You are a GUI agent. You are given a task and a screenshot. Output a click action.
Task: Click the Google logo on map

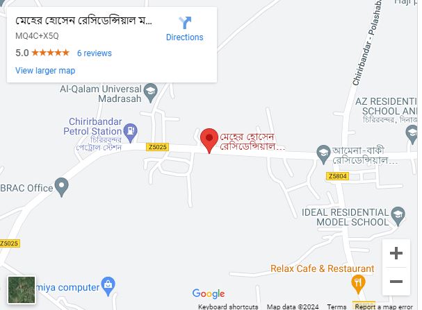pos(209,293)
